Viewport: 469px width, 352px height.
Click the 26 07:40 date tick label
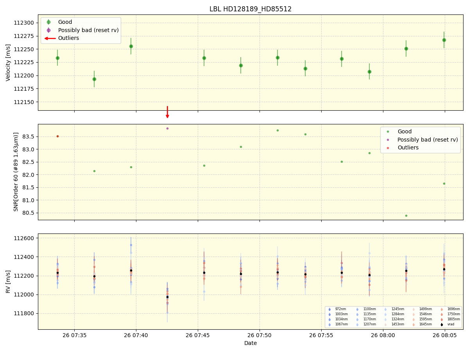click(x=136, y=335)
